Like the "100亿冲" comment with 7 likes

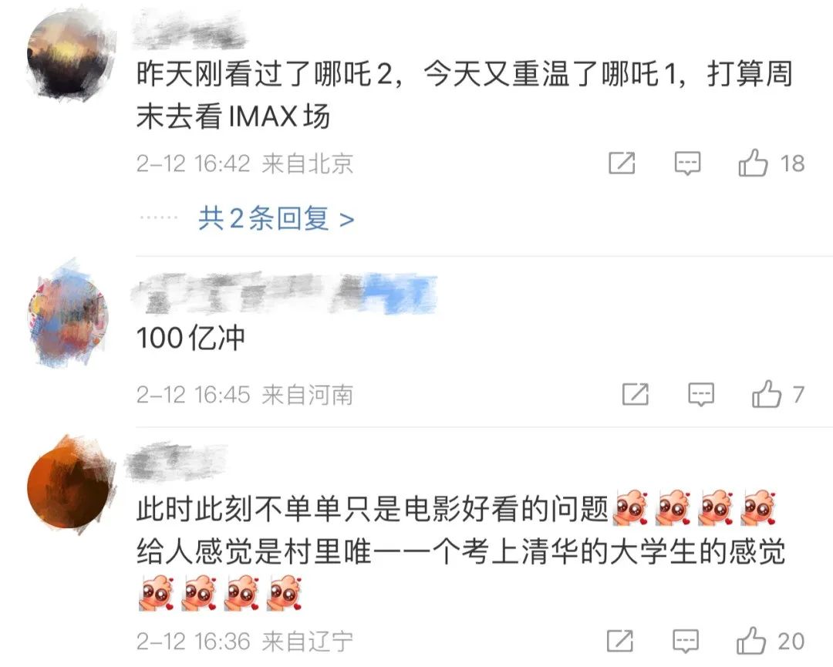[x=767, y=393]
